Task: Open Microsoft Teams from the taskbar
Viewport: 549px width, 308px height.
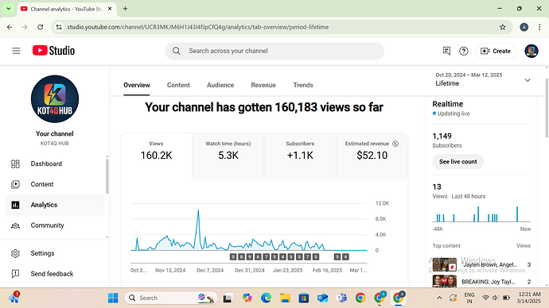Action: tap(341, 298)
